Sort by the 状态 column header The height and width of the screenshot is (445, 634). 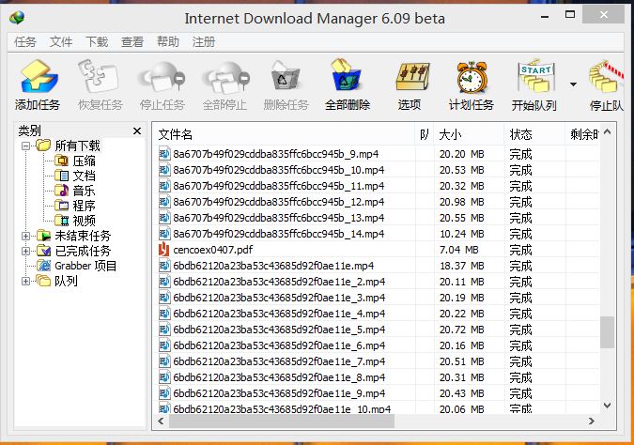pyautogui.click(x=534, y=134)
